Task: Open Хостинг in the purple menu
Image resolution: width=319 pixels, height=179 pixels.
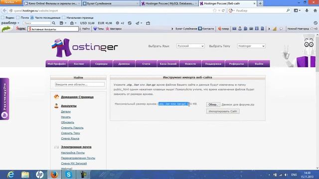Action: pos(79,64)
